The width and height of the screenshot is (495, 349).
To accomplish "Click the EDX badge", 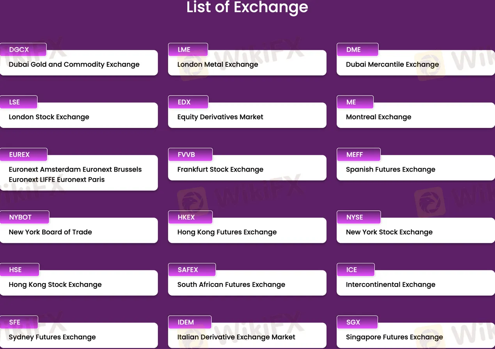I will [188, 102].
